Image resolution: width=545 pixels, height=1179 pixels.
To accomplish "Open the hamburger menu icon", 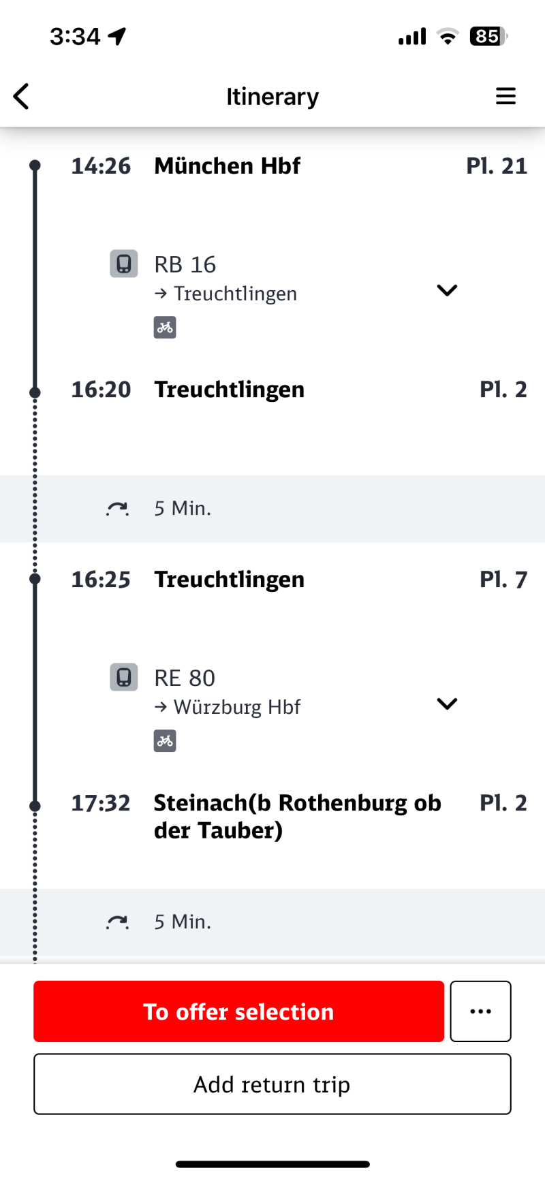I will 505,96.
